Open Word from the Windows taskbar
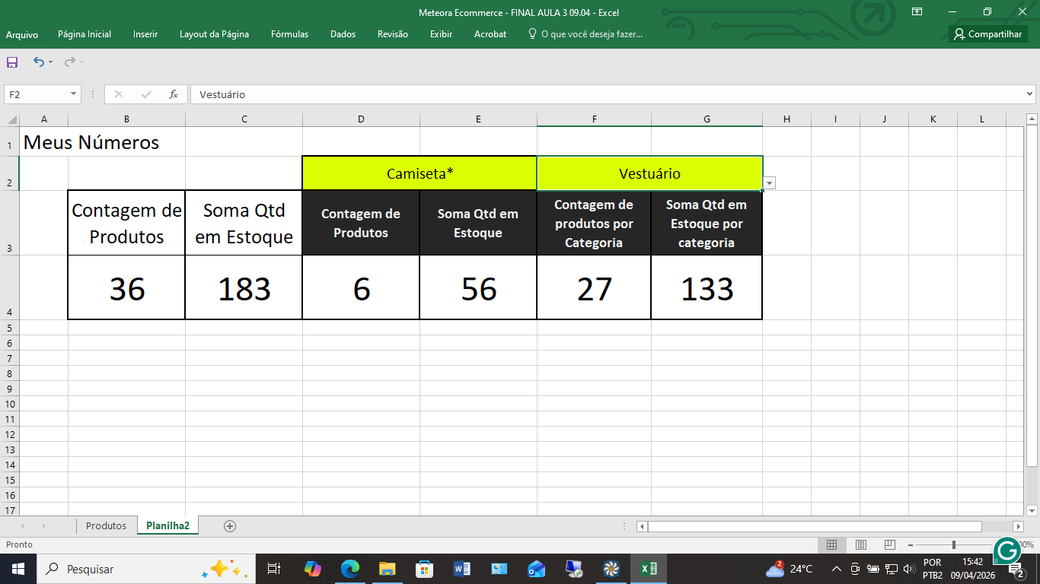Screen dimensions: 1040x584 click(461, 569)
